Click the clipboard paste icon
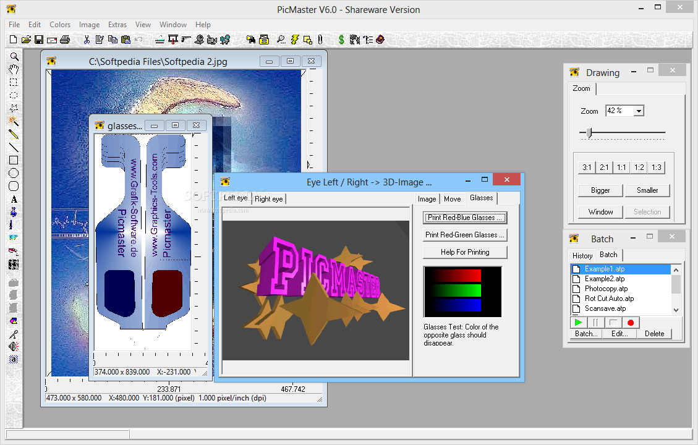The image size is (698, 445). click(126, 40)
